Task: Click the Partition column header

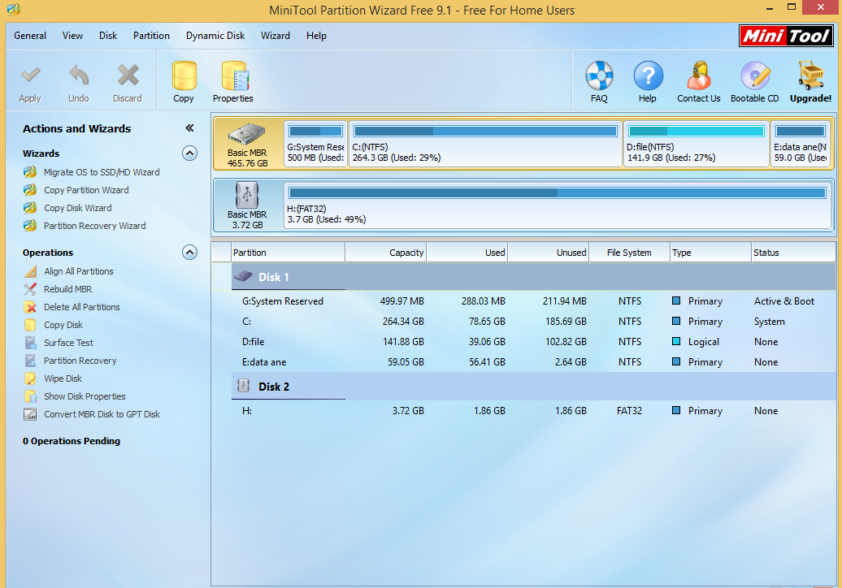Action: (289, 252)
